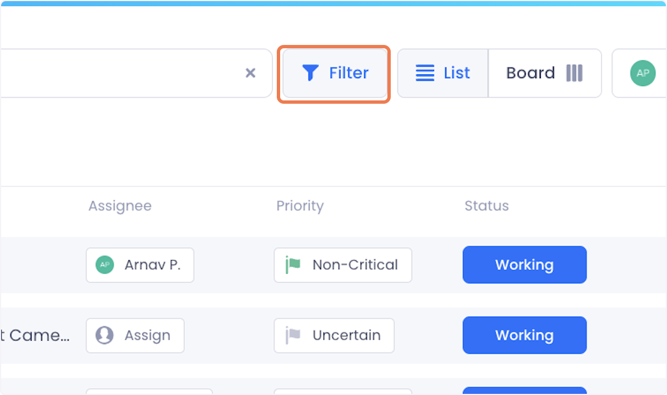Click the grey flag icon beside Uncertain
667x395 pixels.
293,335
